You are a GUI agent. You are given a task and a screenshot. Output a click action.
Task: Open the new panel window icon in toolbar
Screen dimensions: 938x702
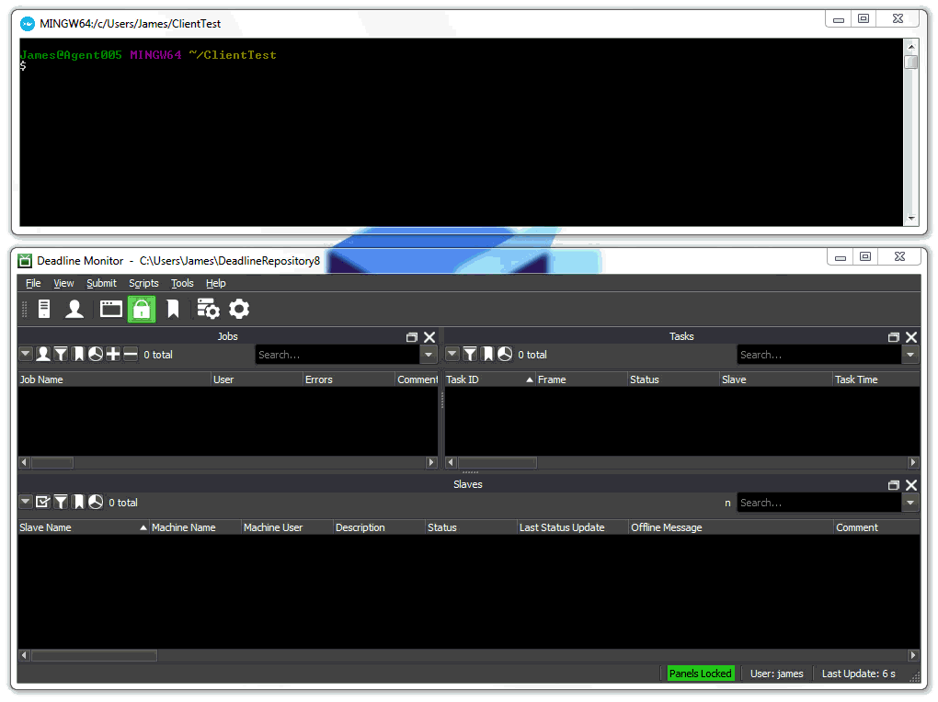tap(110, 309)
